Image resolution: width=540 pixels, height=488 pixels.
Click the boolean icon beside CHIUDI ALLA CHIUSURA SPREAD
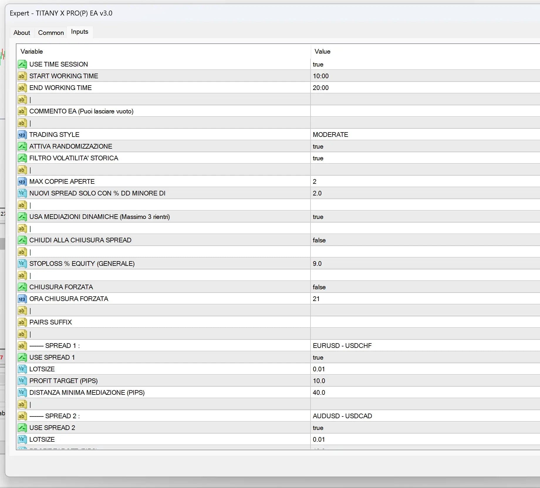(x=22, y=240)
